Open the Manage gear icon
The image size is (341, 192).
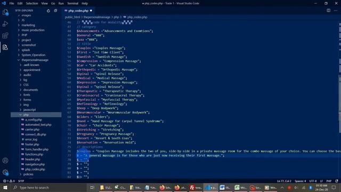click(5, 172)
